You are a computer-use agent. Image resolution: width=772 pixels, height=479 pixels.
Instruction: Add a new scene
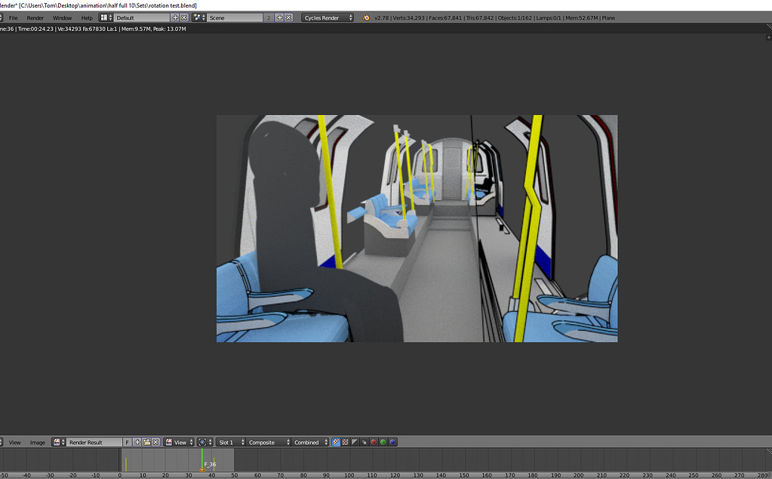click(x=279, y=17)
